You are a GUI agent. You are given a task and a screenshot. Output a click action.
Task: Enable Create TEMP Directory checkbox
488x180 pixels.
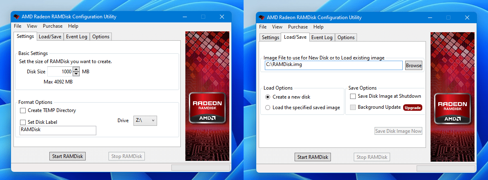[x=23, y=110]
